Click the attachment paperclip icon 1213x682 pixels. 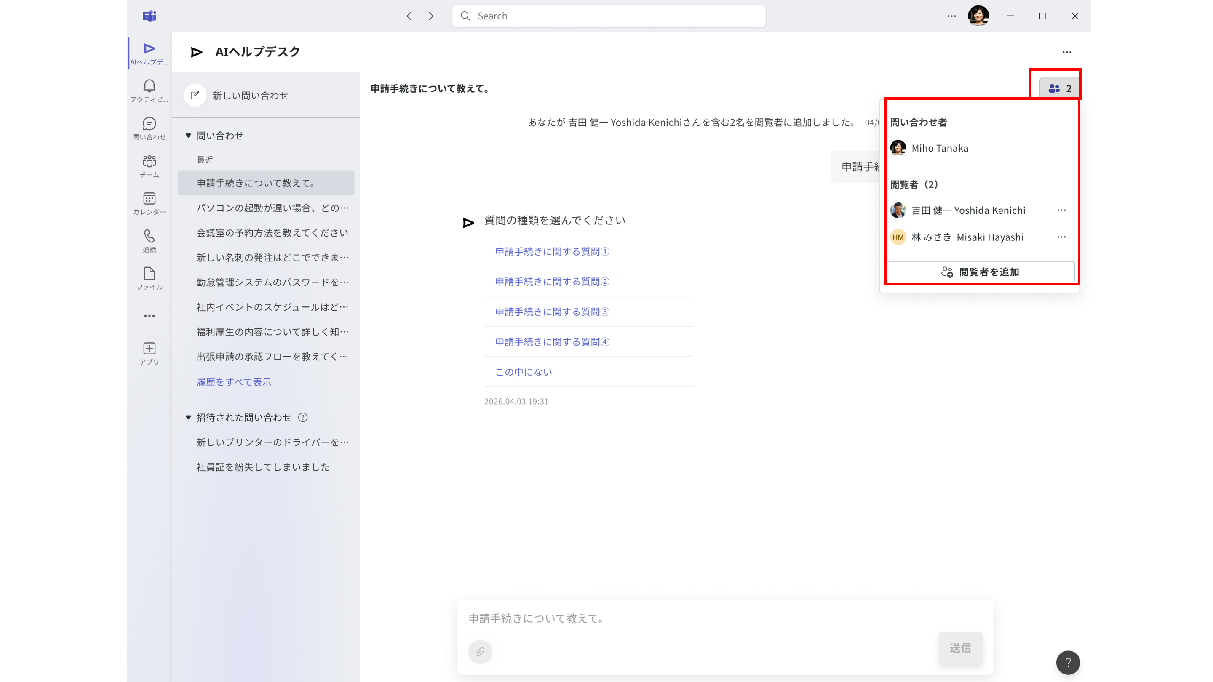click(x=480, y=652)
